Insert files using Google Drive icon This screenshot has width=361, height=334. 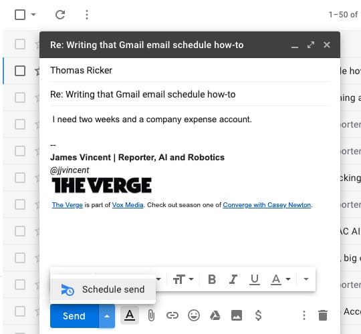point(215,315)
